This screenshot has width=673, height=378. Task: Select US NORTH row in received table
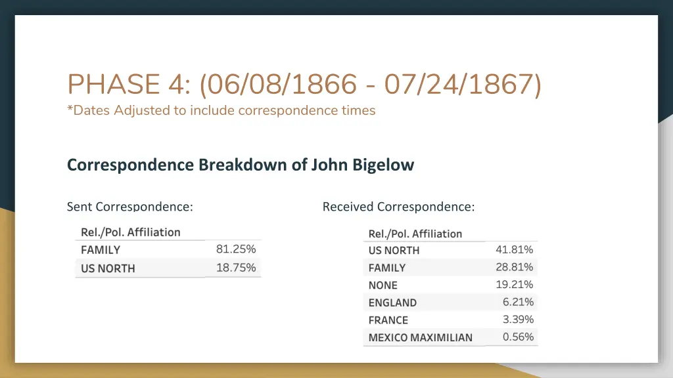click(x=450, y=250)
